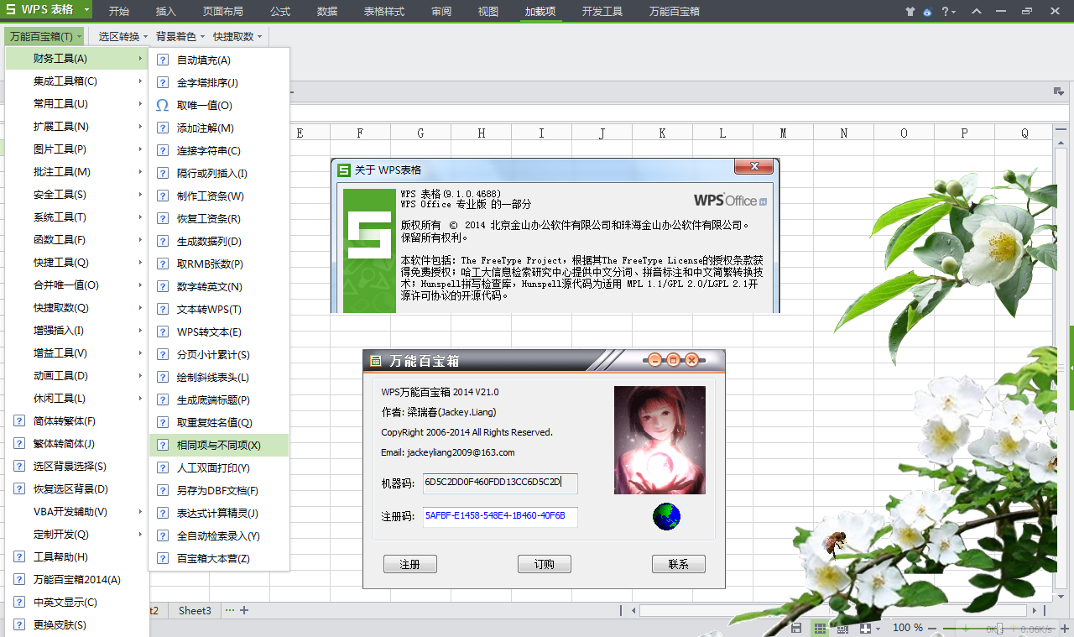Zoom out with the minus button
Viewport: 1074px width, 637px height.
point(934,628)
